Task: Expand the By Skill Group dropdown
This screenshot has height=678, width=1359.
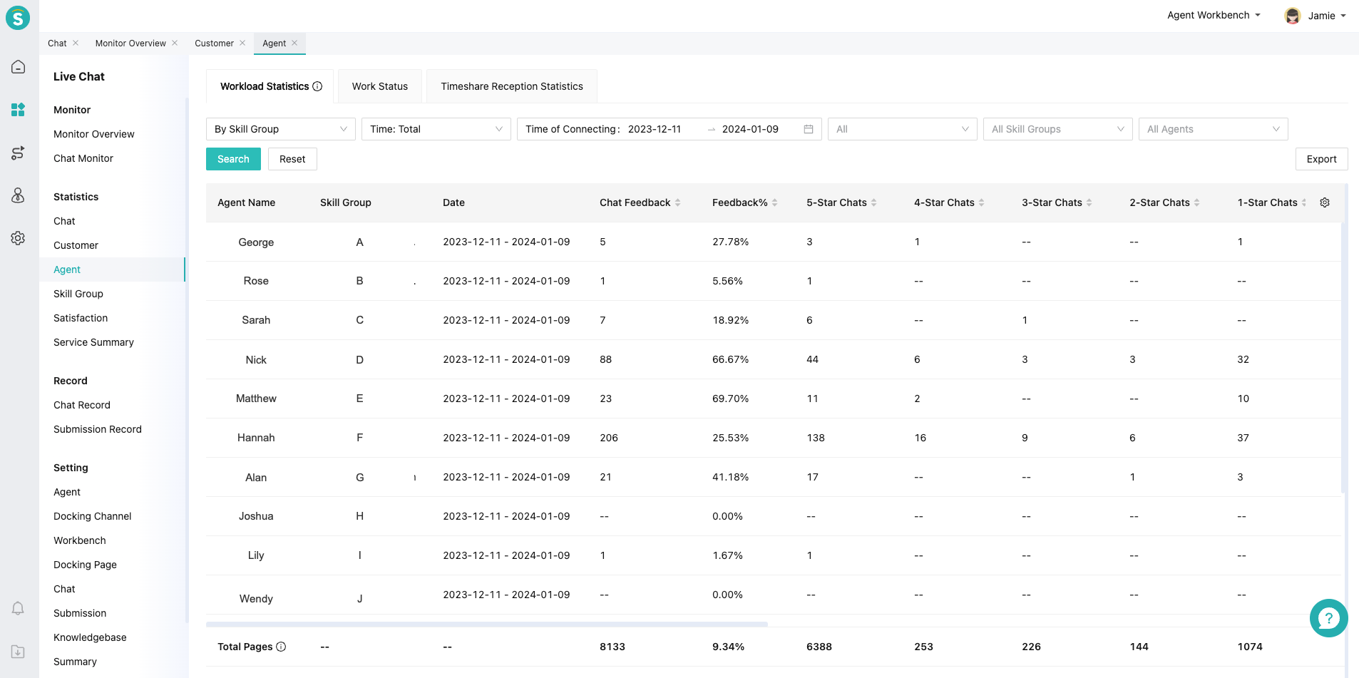Action: (x=281, y=129)
